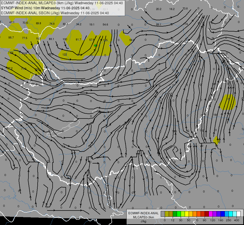Click the legend tick label 160
The height and width of the screenshot is (225, 244).
pyautogui.click(x=221, y=220)
